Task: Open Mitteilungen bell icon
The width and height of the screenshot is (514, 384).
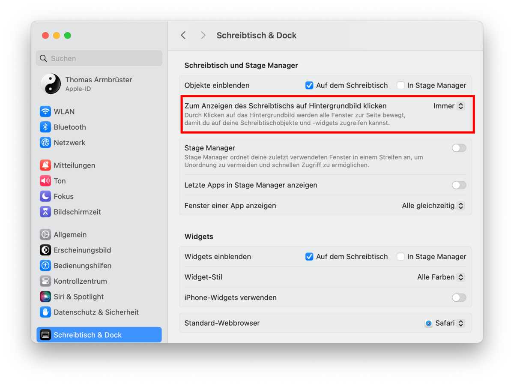Action: 45,165
